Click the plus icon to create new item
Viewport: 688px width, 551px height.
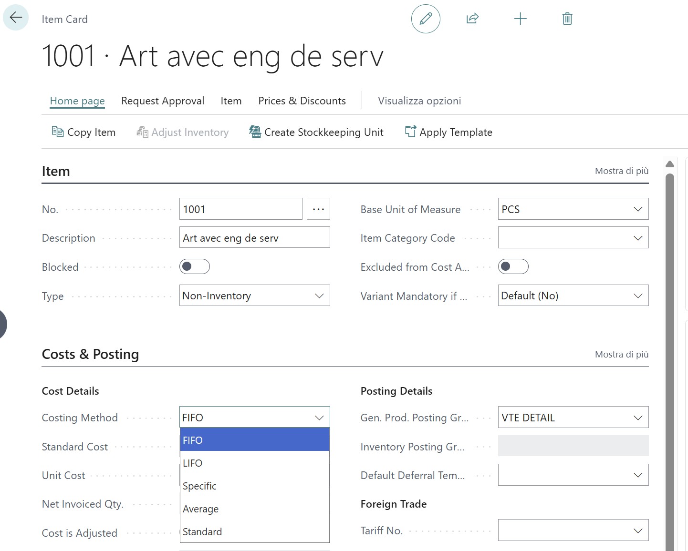pos(520,19)
